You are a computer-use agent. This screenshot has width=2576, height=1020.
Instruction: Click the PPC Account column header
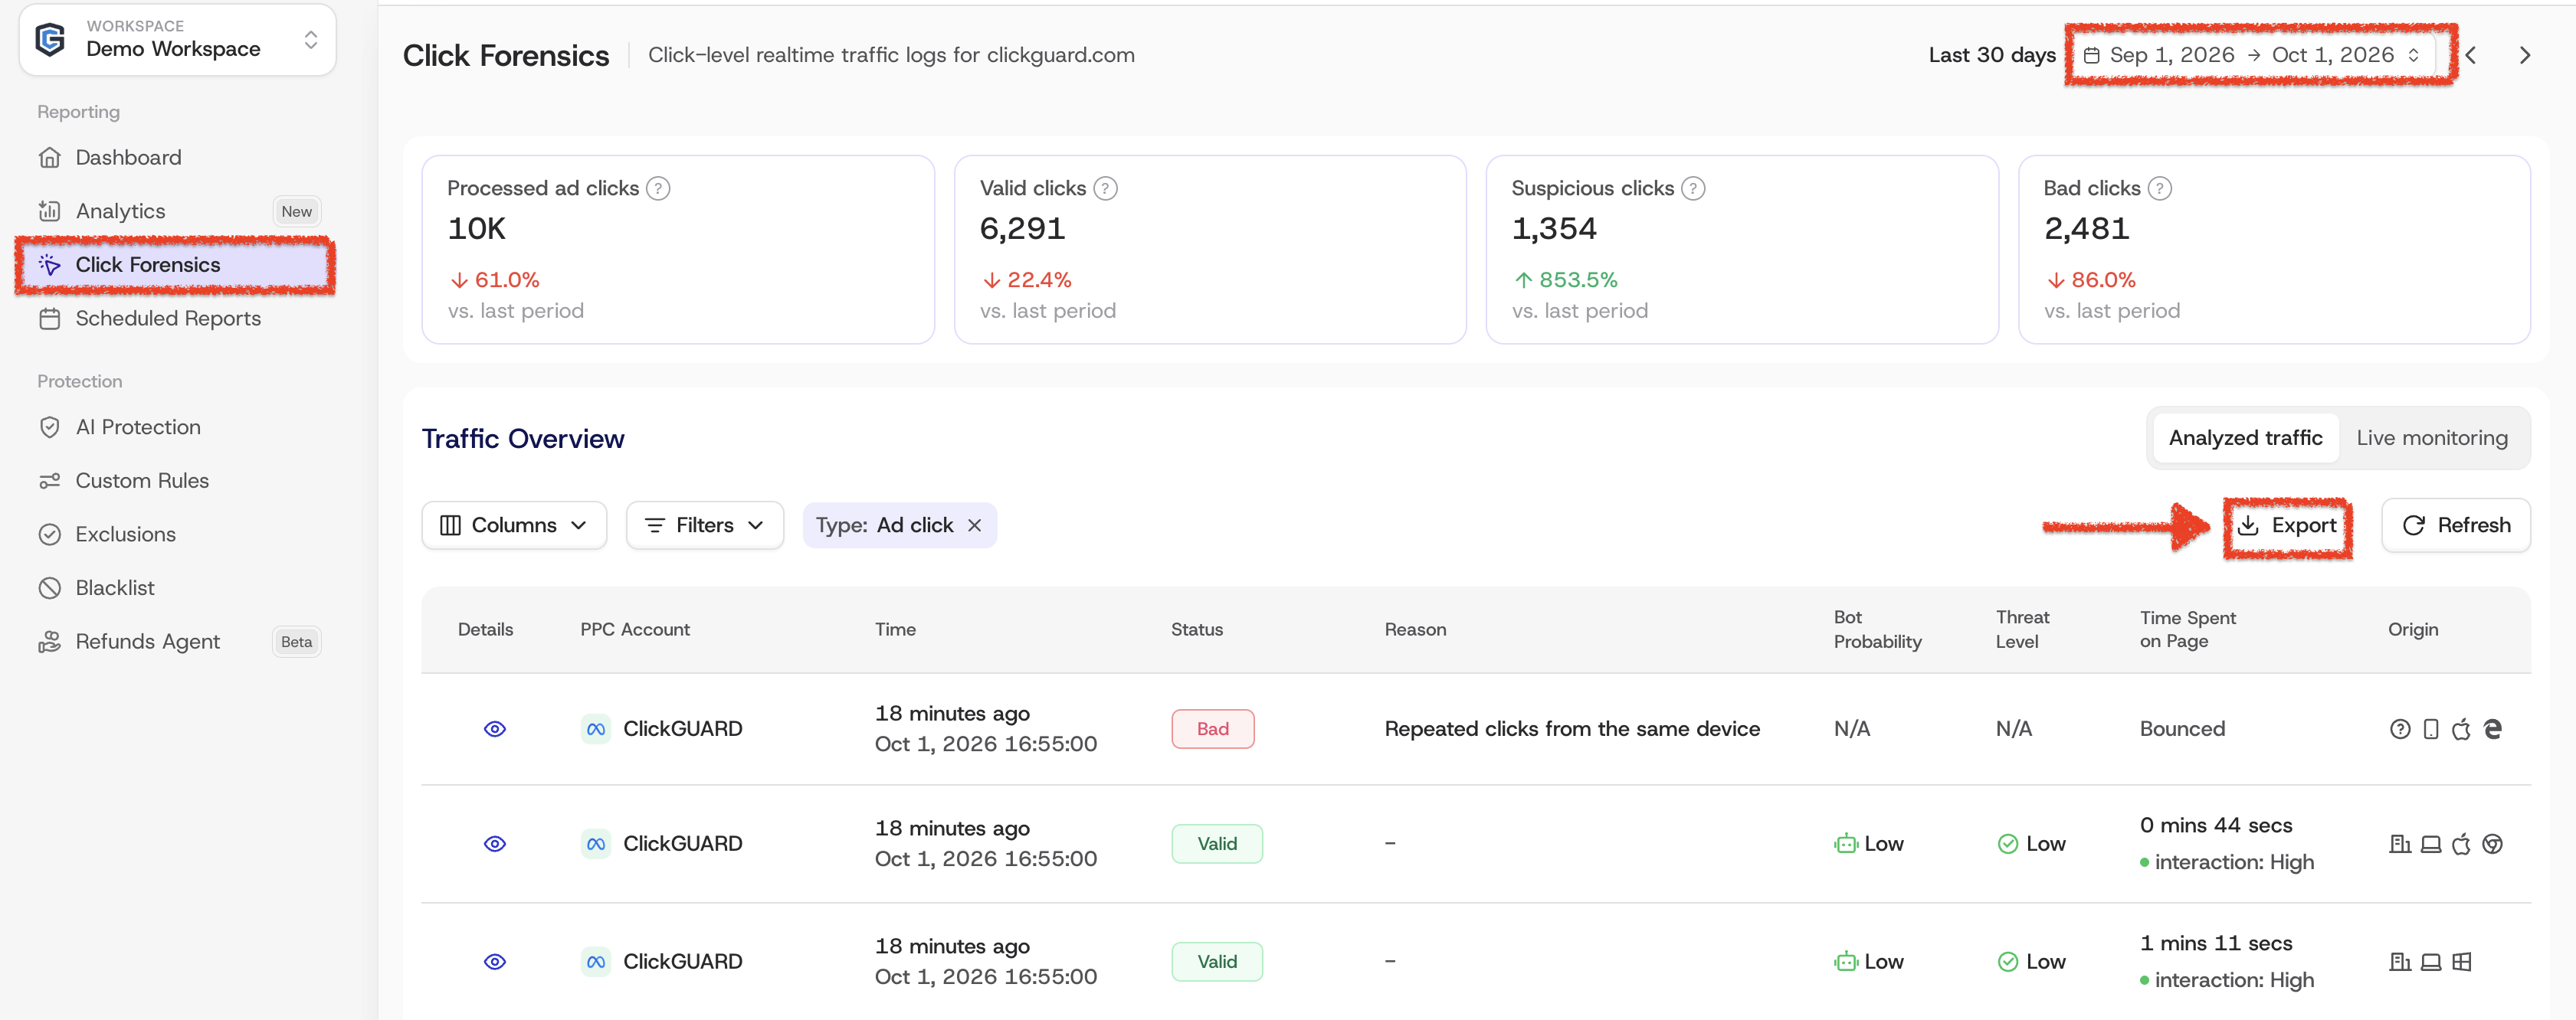tap(635, 629)
